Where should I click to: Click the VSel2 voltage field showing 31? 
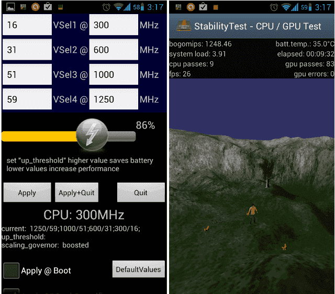click(27, 50)
